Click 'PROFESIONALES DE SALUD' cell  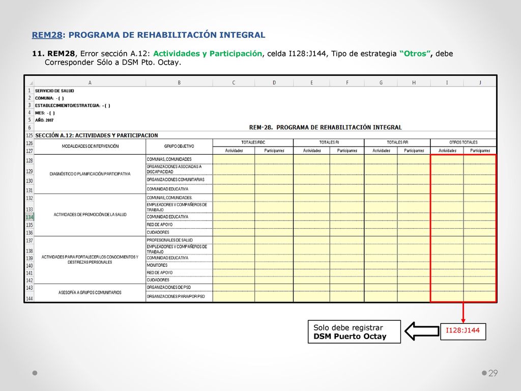tap(179, 240)
